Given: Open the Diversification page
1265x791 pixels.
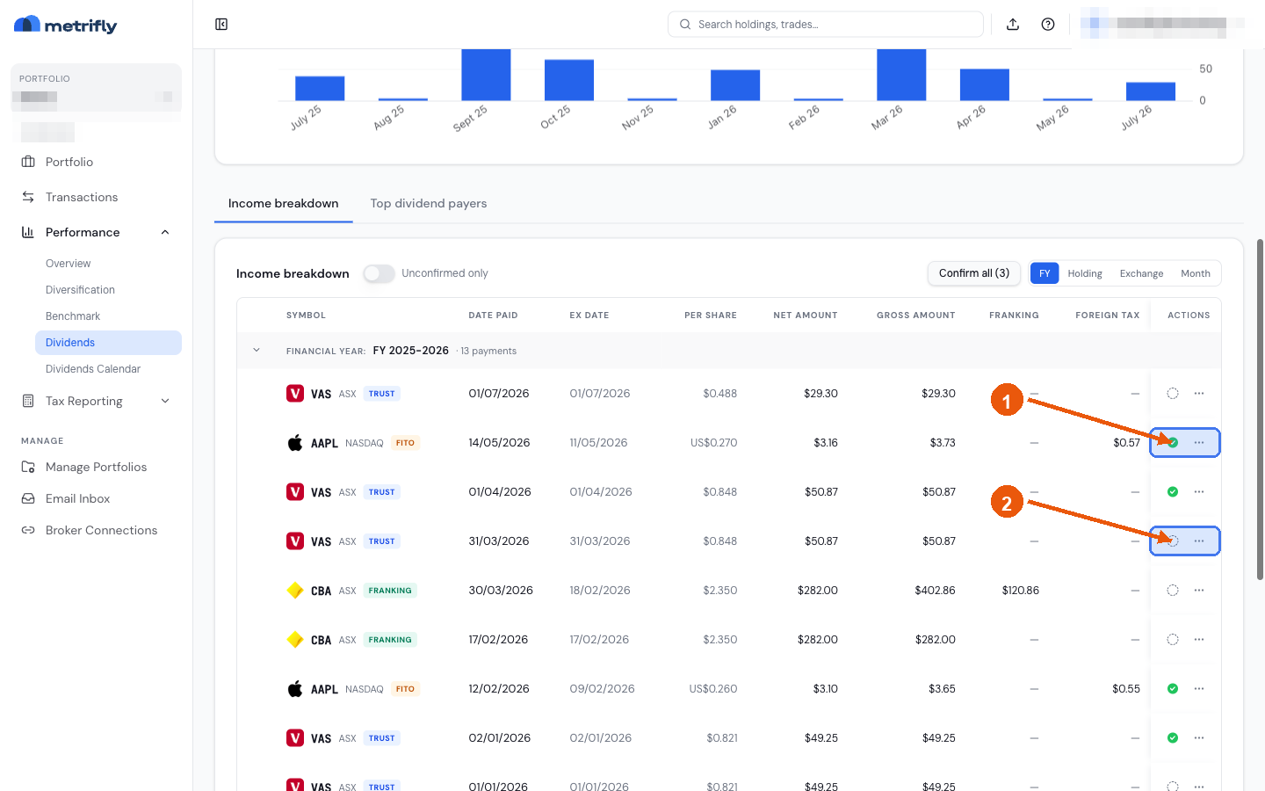Looking at the screenshot, I should click(80, 290).
